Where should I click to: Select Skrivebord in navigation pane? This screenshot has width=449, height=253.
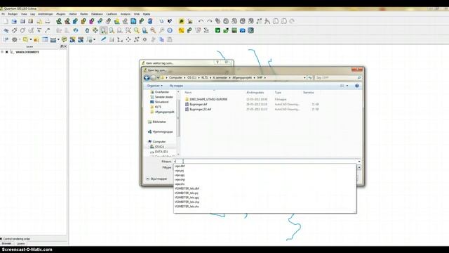(161, 102)
